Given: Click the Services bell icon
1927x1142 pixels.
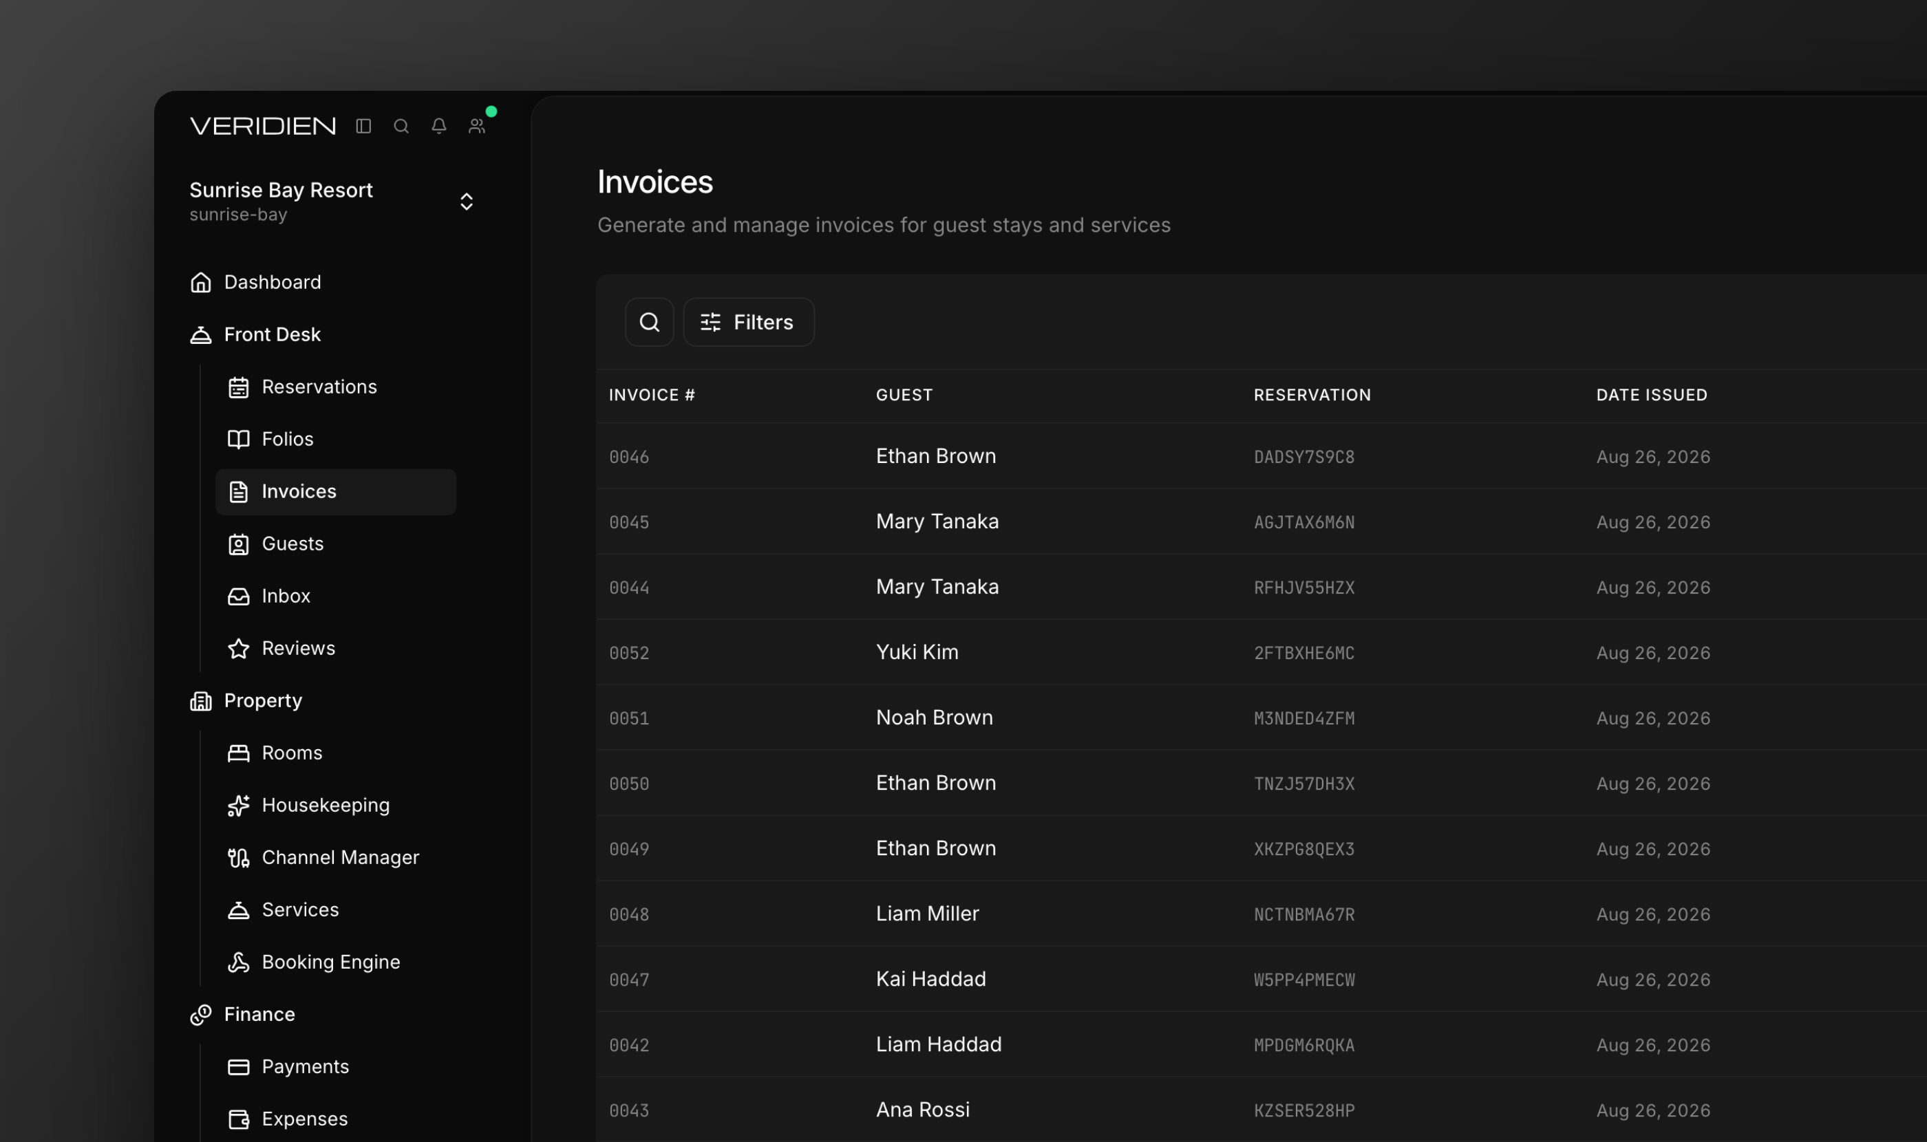Looking at the screenshot, I should coord(239,910).
